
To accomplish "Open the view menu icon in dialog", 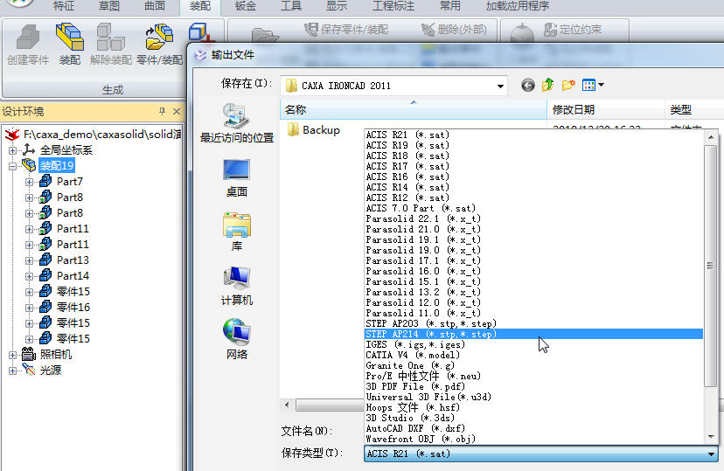I will (593, 85).
